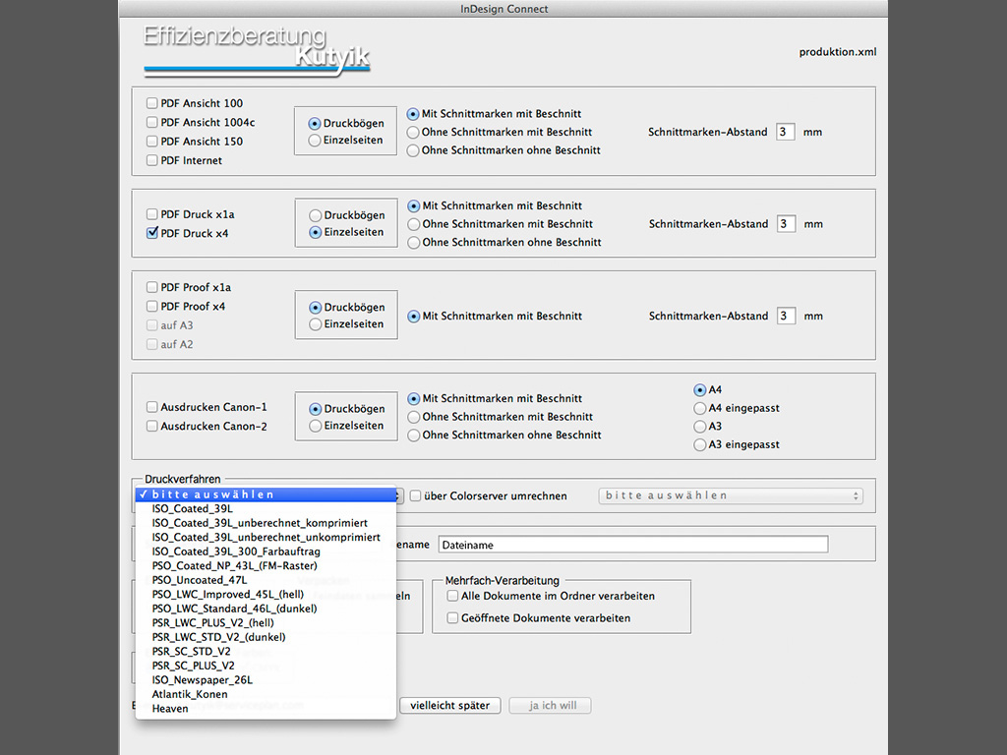Select Druckbögen radio in PDF Druck section
Screen dimensions: 1007x755
(316, 215)
